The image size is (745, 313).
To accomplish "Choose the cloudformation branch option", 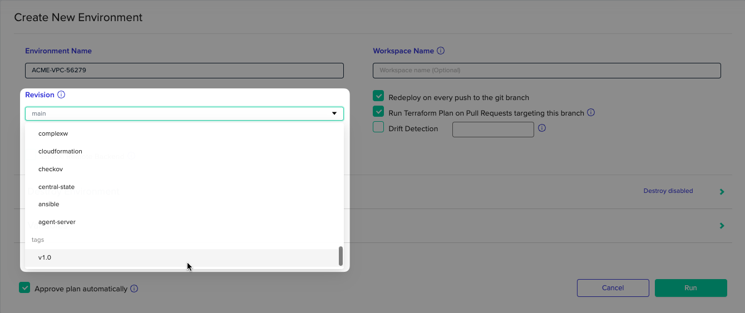I will (x=60, y=151).
